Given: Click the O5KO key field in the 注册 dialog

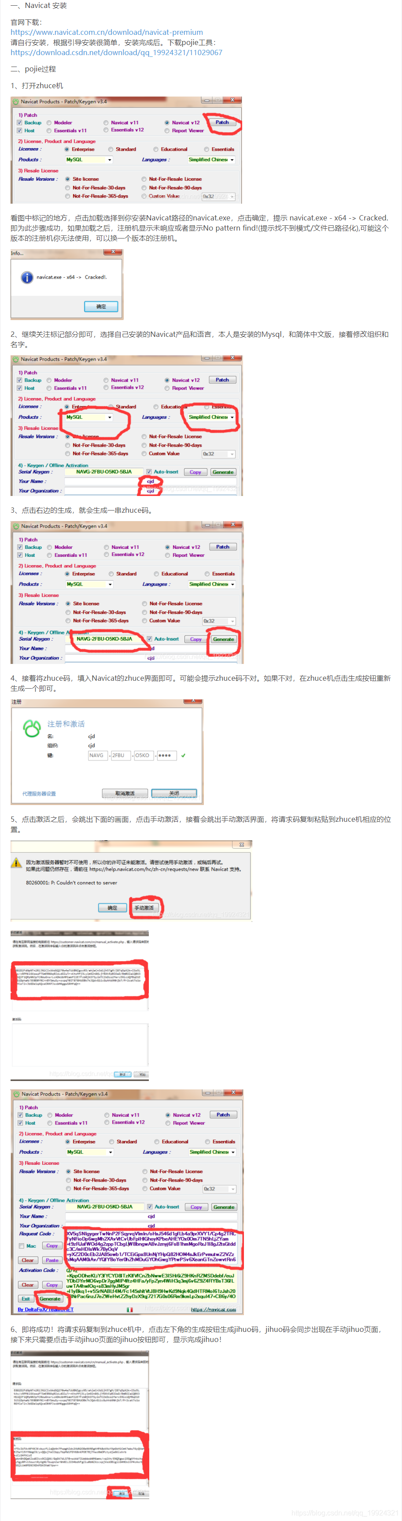Looking at the screenshot, I should pyautogui.click(x=143, y=755).
